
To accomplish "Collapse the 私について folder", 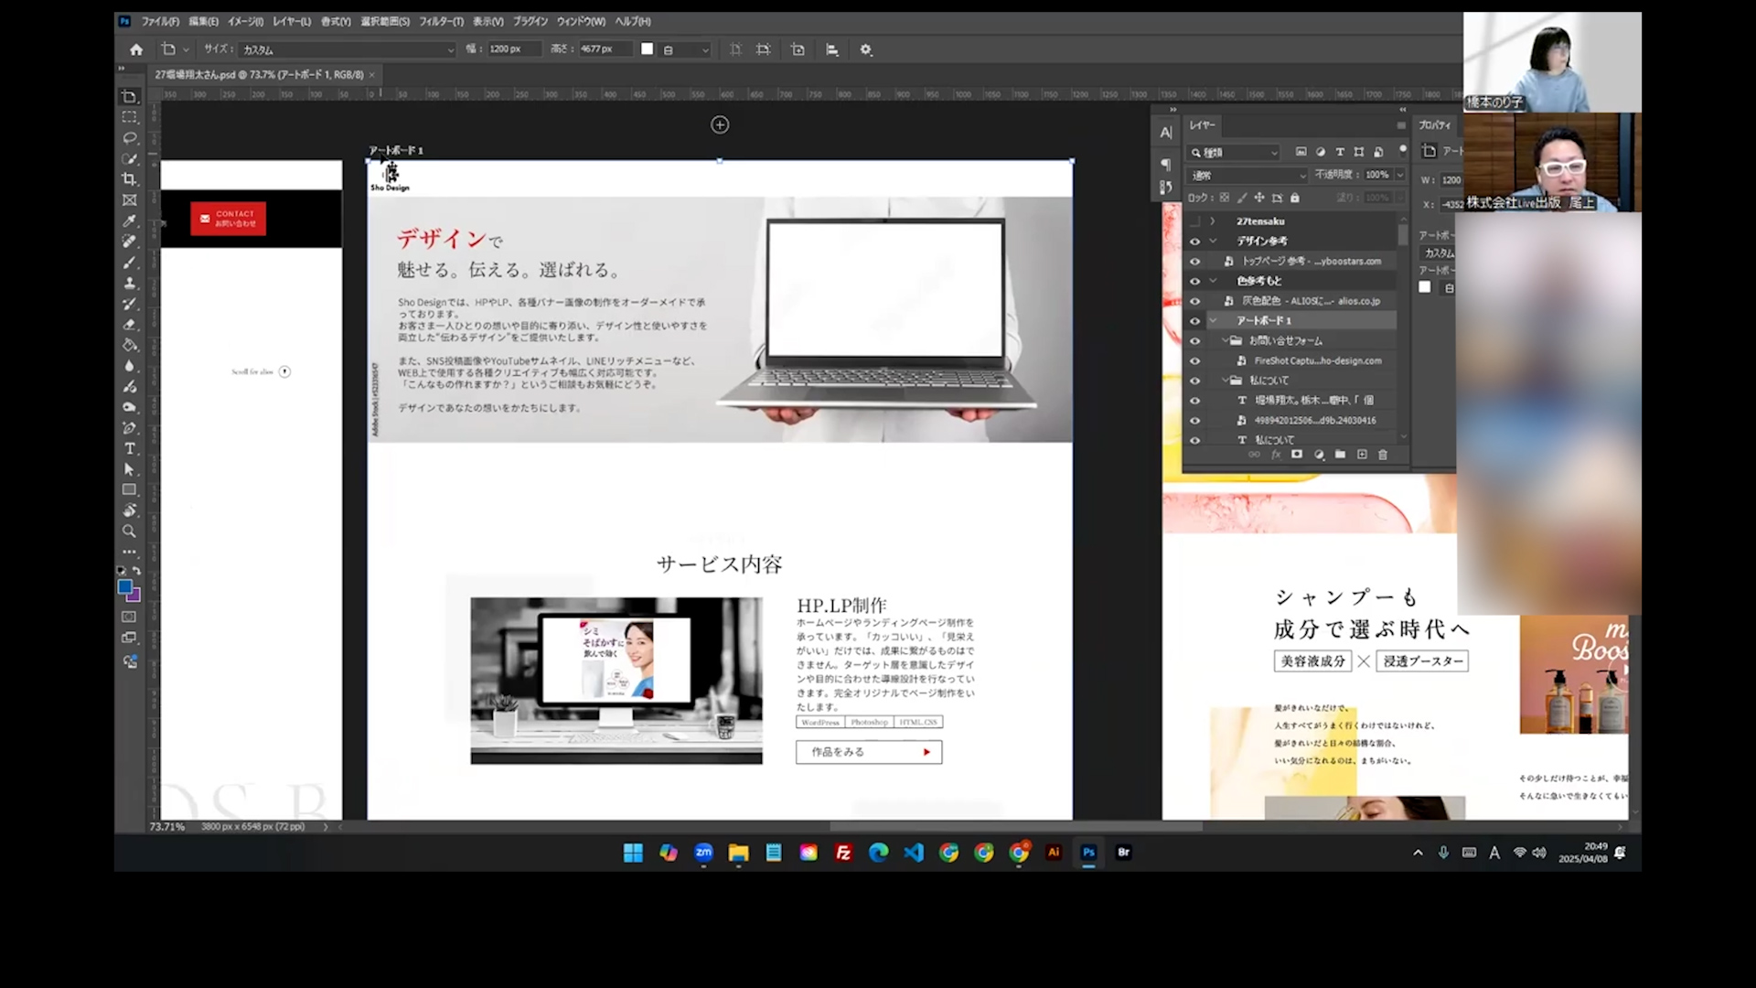I will [1226, 381].
